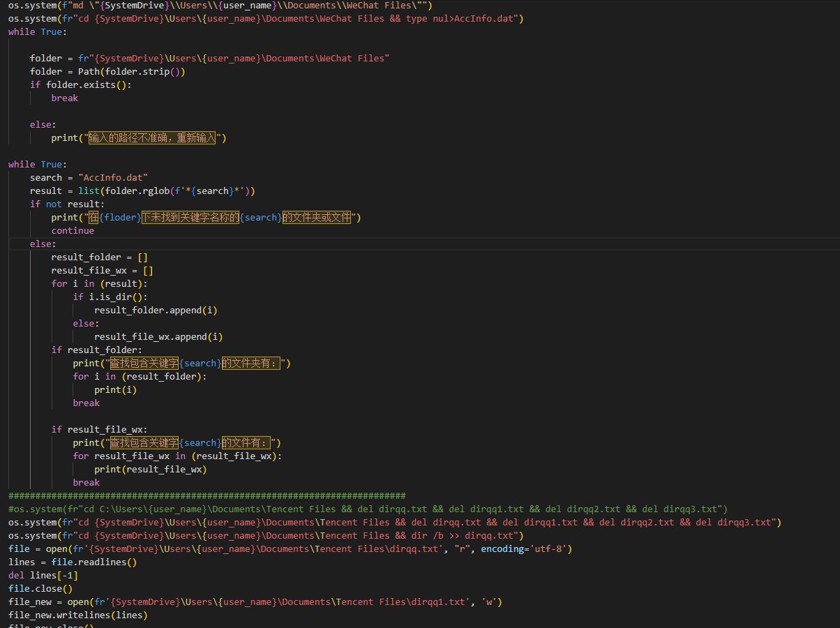Click the line "for result_file_wx in (result_file_wx):"
Image resolution: width=840 pixels, height=628 pixels.
coord(177,456)
